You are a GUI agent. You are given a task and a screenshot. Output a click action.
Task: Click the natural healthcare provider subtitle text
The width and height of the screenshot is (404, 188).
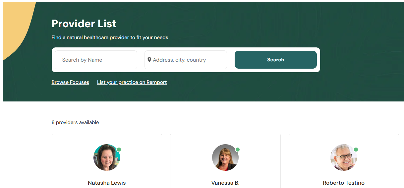coord(110,37)
